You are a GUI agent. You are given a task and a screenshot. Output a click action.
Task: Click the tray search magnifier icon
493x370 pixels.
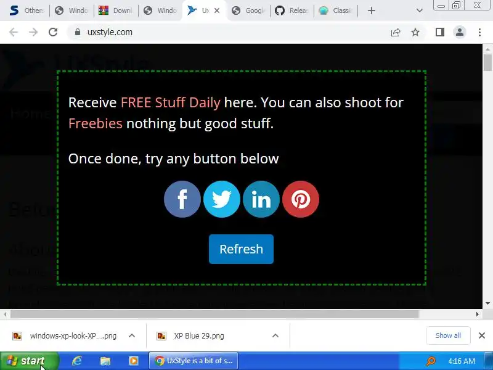[x=431, y=361]
